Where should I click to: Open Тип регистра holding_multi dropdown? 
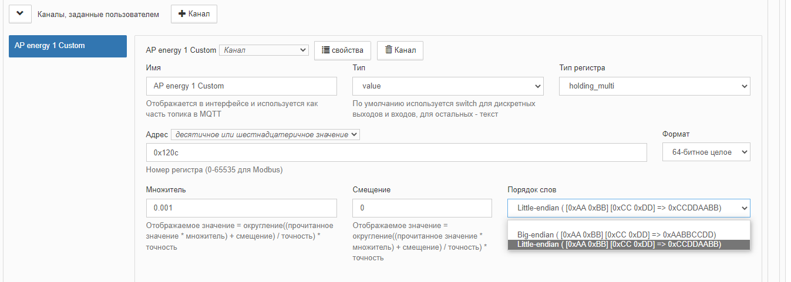tap(655, 86)
